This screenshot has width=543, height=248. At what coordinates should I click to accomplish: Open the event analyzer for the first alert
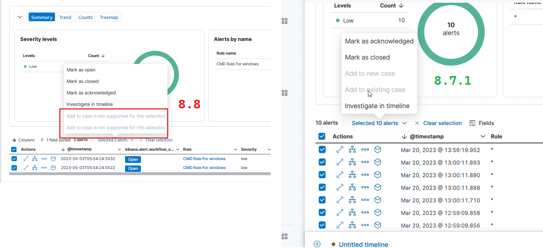(352, 149)
